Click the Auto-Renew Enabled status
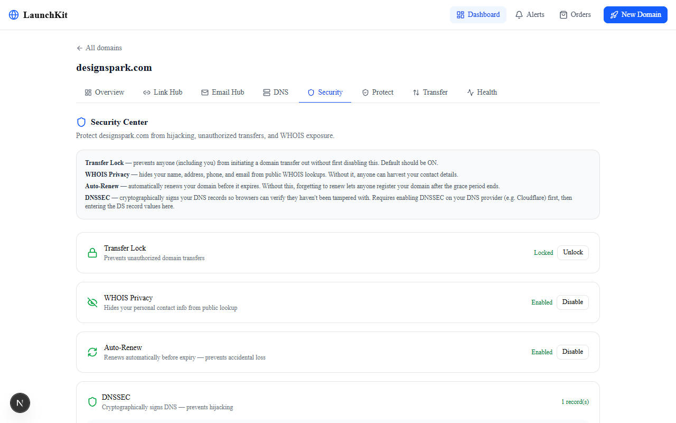Viewport: 676px width, 423px height. pyautogui.click(x=542, y=352)
